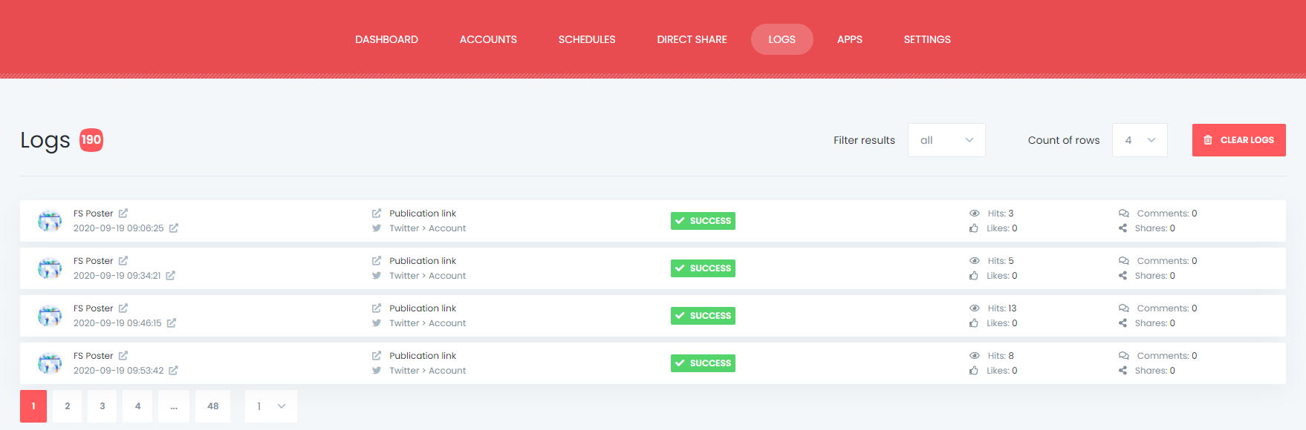The width and height of the screenshot is (1306, 430).
Task: Click FS Poster name in the 09:34:21 row
Action: (94, 261)
